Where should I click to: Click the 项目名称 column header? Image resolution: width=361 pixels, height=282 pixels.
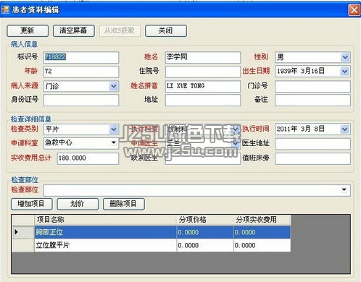coord(106,220)
